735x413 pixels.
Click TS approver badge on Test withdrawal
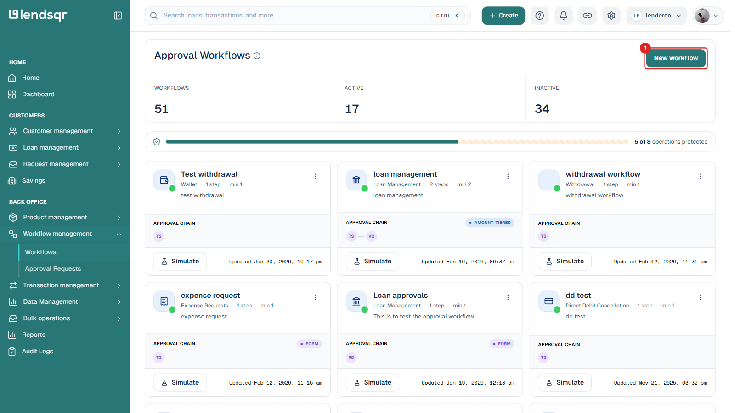click(x=159, y=236)
